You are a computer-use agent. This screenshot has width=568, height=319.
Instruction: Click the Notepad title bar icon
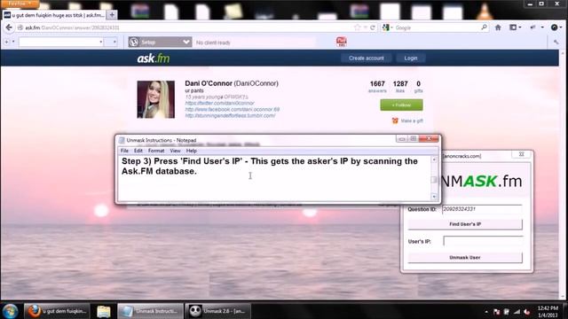[x=122, y=140]
